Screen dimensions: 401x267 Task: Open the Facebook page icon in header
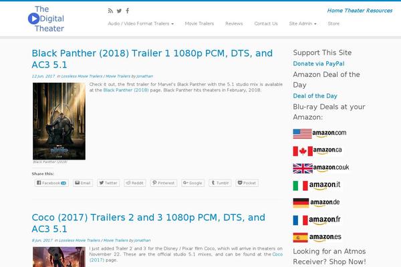point(128,11)
